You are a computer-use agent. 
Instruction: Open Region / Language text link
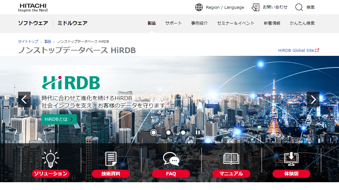[225, 7]
